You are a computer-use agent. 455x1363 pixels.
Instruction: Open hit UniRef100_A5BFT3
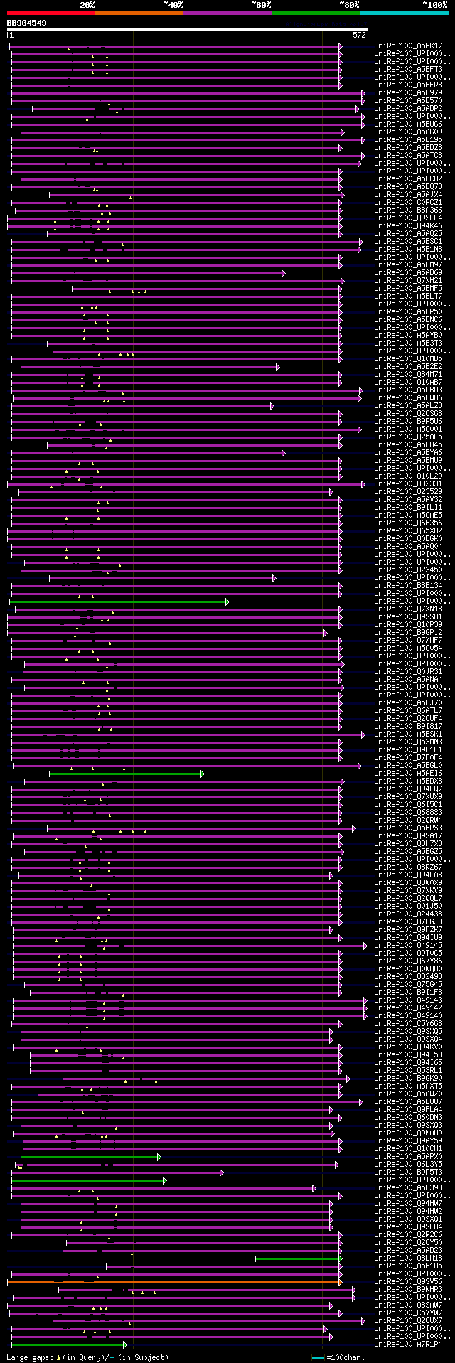(408, 70)
